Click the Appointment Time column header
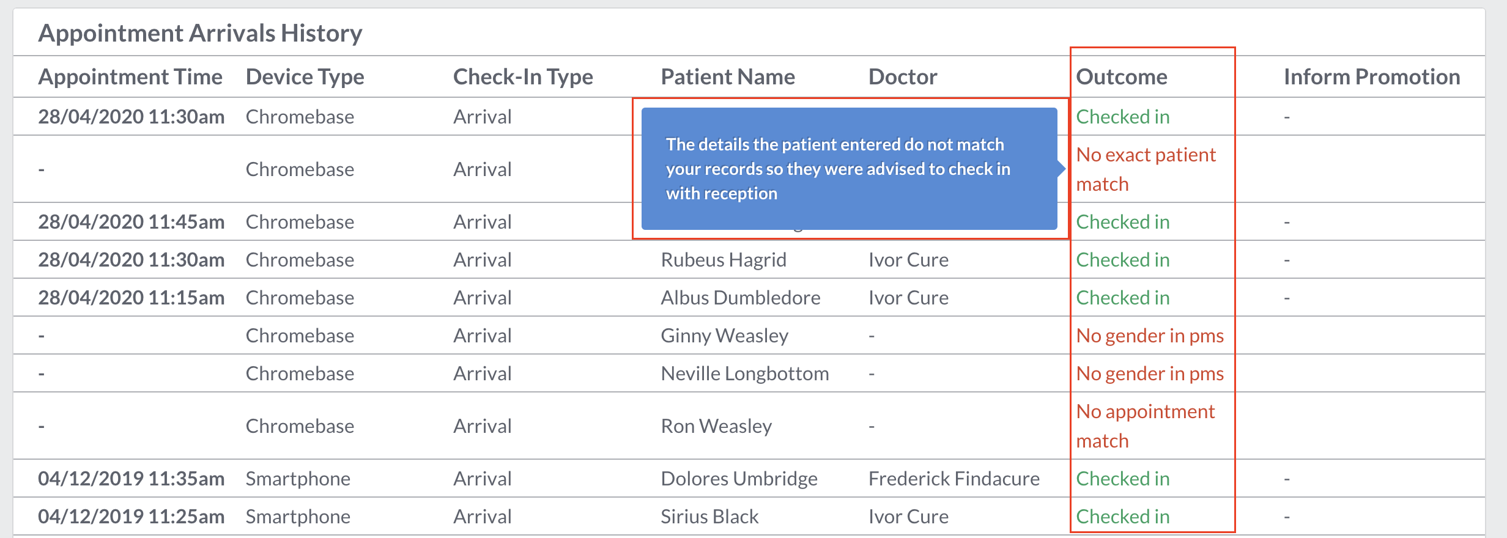Screen dimensions: 1507x538 pyautogui.click(x=130, y=77)
